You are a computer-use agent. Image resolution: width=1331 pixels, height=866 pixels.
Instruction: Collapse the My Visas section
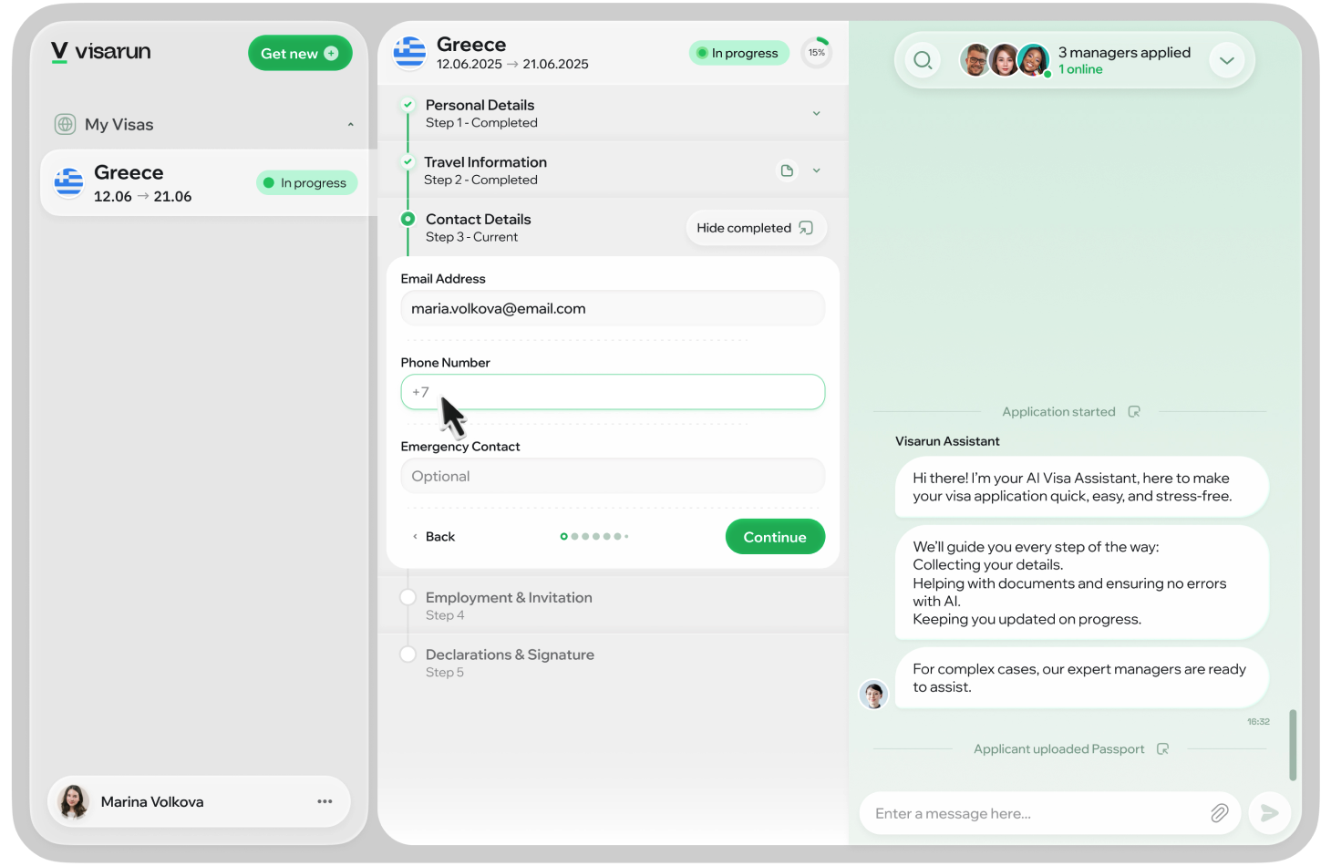[350, 125]
